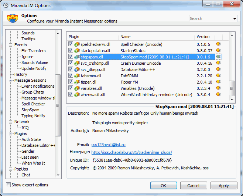
Task: Collapse the Network tree node
Action: [x=11, y=122]
